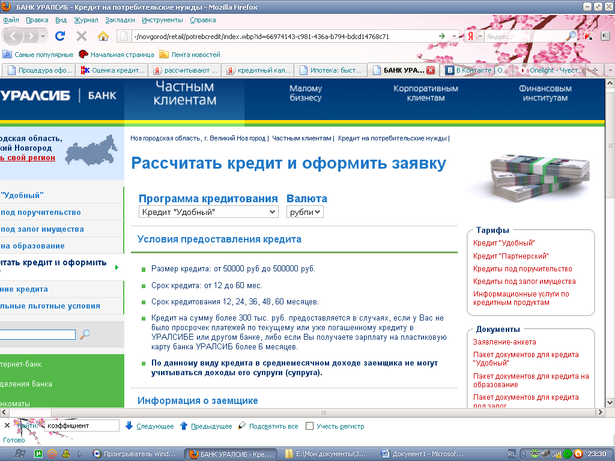Stop loading with the X icon
615x461 pixels.
coord(82,36)
